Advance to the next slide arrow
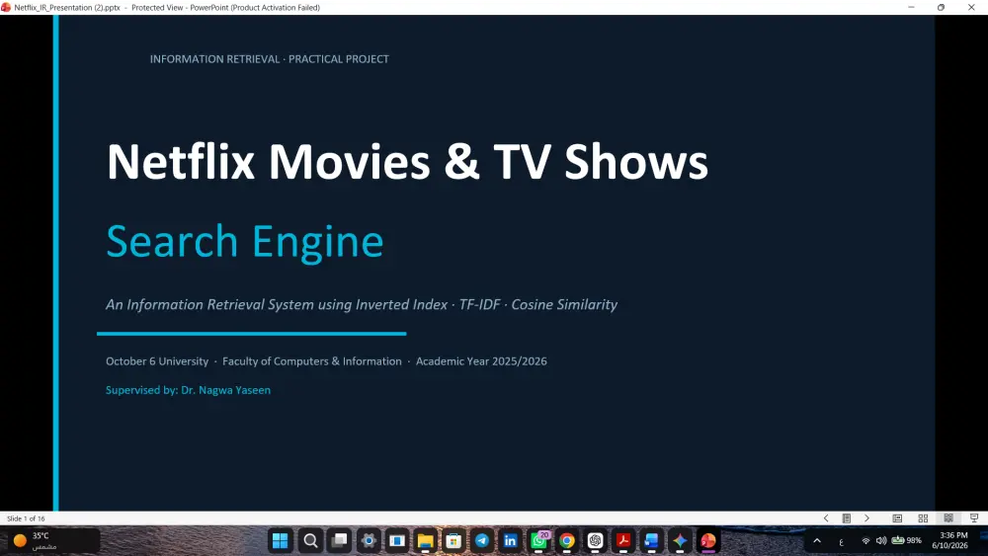This screenshot has height=556, width=988. point(867,518)
